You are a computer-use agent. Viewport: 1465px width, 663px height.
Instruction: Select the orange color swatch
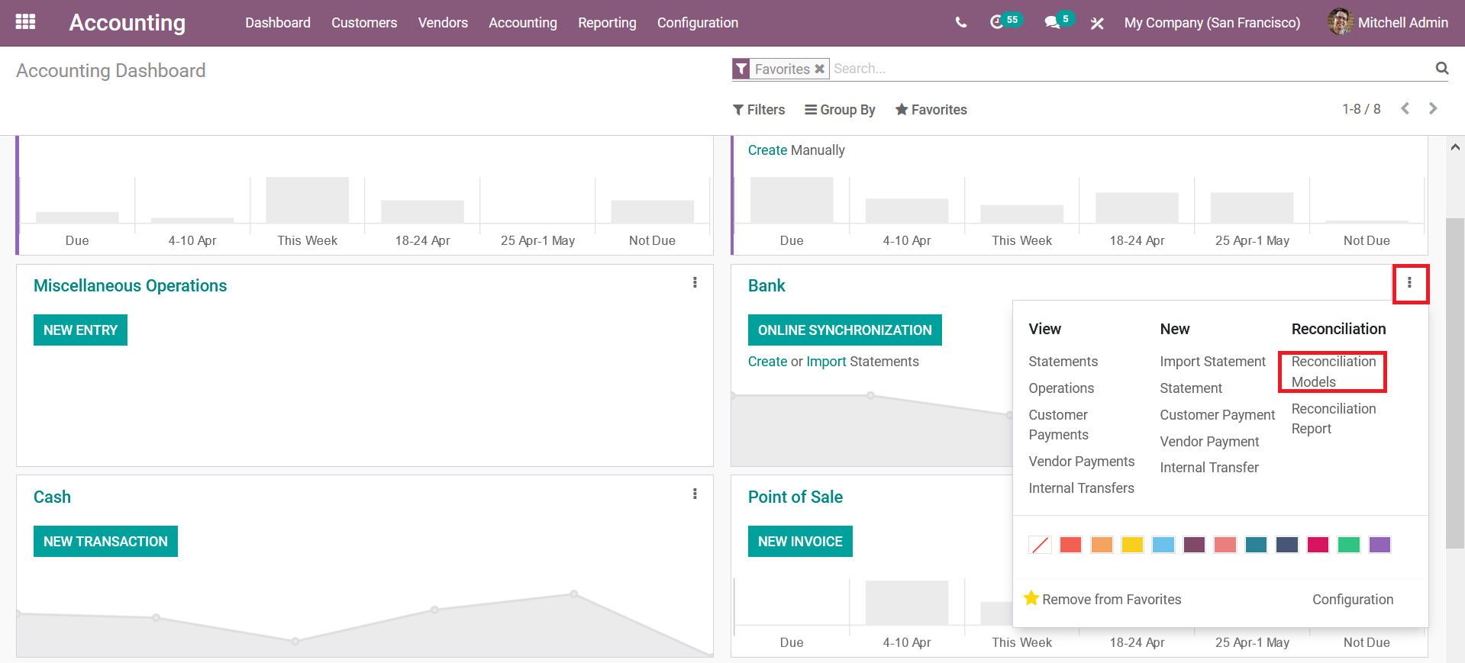(1102, 545)
